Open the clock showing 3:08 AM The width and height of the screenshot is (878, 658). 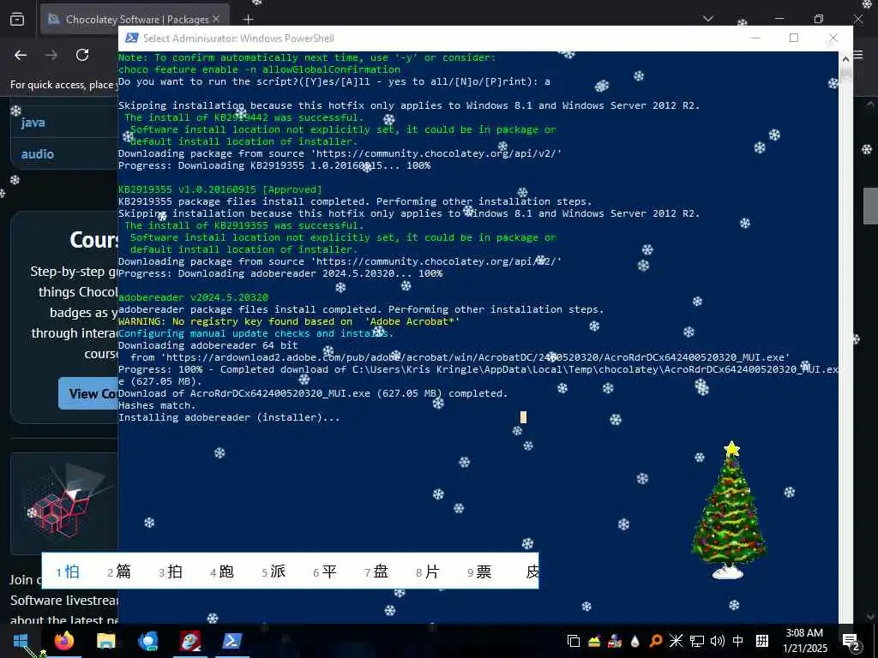click(804, 641)
